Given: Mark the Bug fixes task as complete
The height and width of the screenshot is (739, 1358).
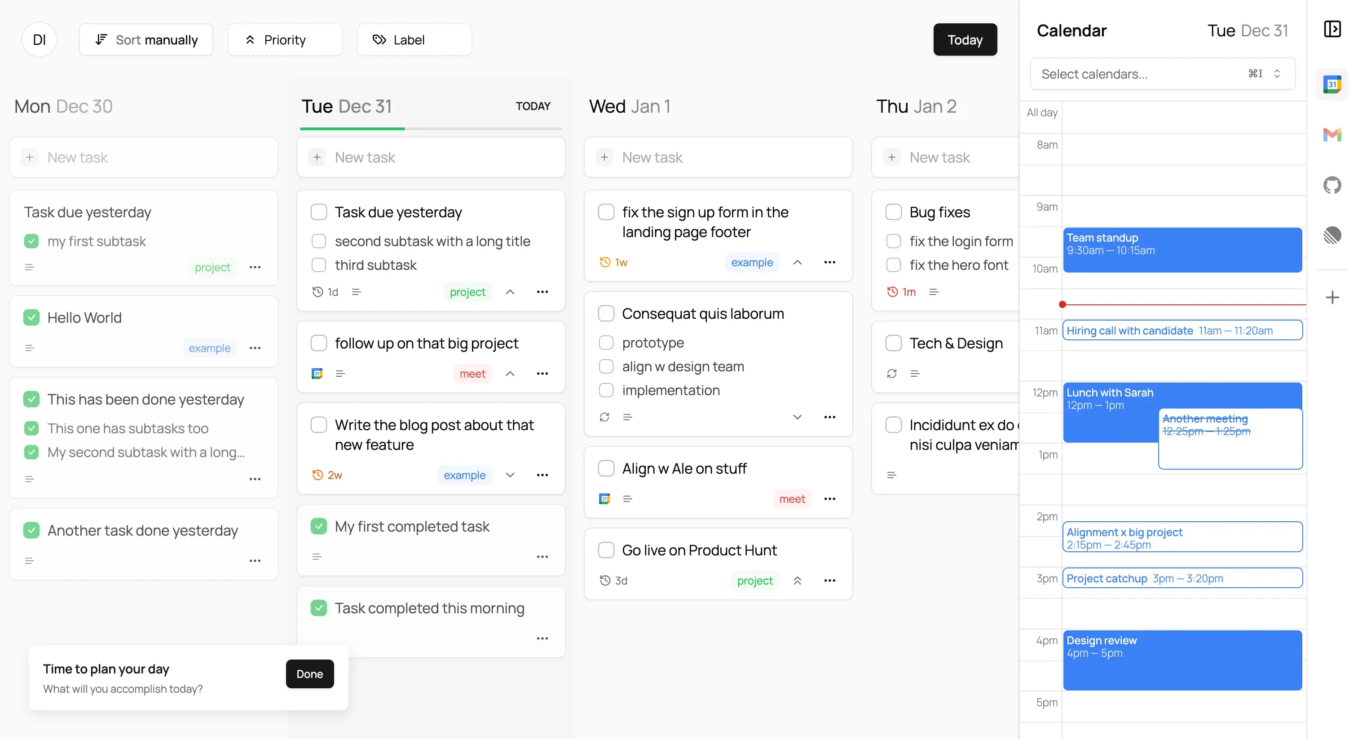Looking at the screenshot, I should click(894, 212).
